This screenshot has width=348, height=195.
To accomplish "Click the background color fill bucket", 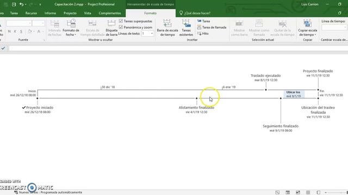I will click(30, 31).
